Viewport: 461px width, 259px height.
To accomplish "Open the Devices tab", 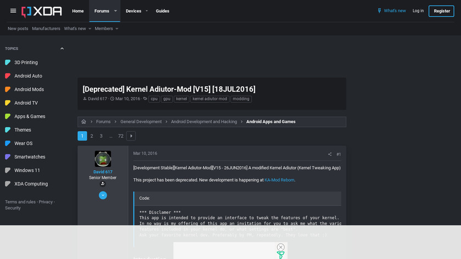I will click(x=133, y=11).
